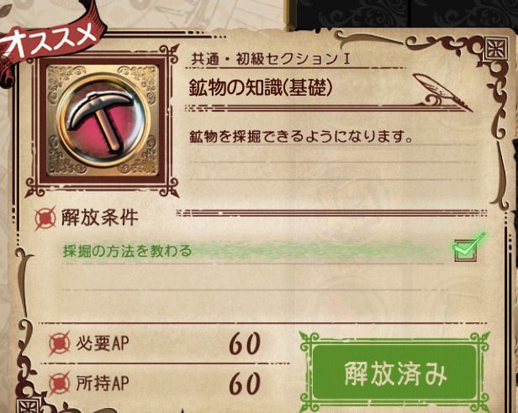Click the 必要AP value 60
This screenshot has height=413, width=518.
pyautogui.click(x=245, y=343)
